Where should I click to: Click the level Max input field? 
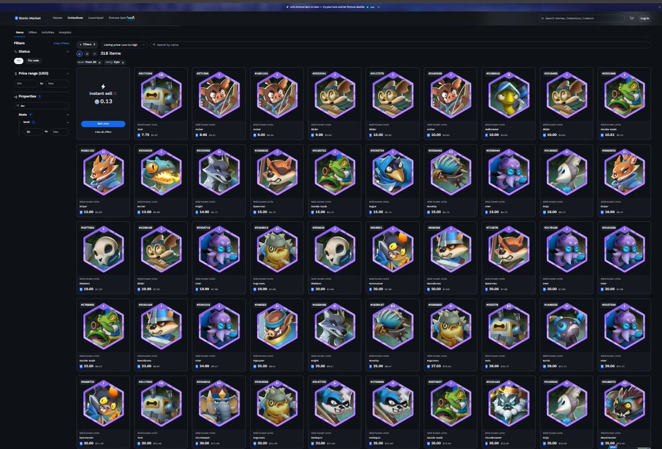(60, 132)
